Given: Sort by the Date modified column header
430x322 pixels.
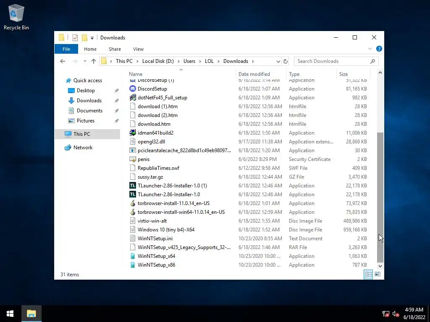Looking at the screenshot, I should pyautogui.click(x=261, y=74).
